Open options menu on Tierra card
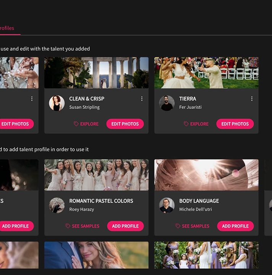This screenshot has height=275, width=272. pos(252,99)
